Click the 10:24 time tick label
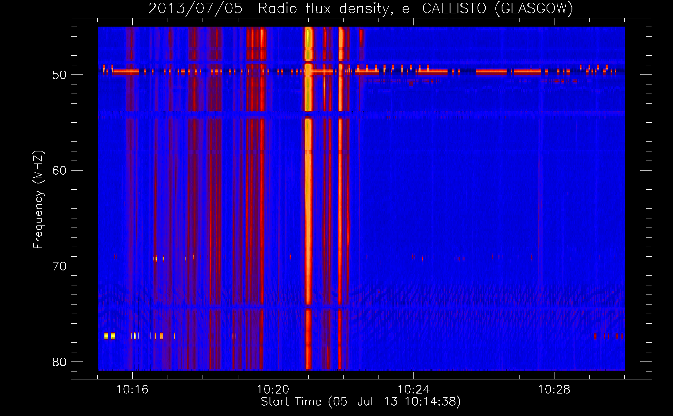Screen dimensions: 673x416 [413, 390]
